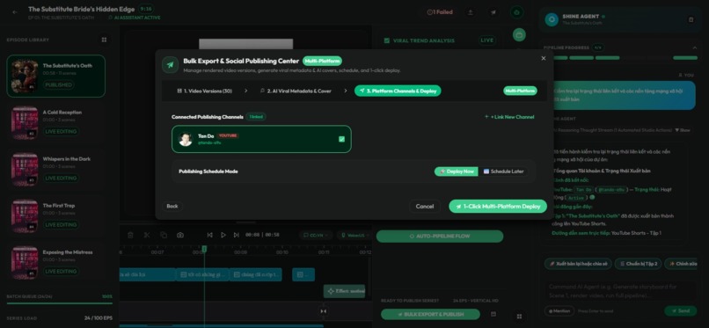Click the Batch Queue progress bar

[59, 303]
